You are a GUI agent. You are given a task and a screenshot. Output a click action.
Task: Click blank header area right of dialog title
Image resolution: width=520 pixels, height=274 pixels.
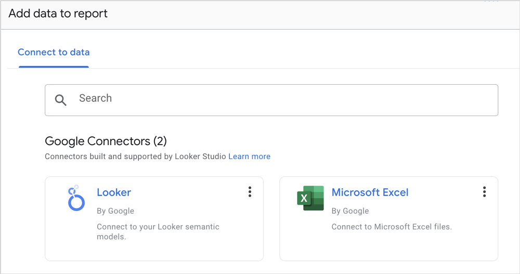[x=312, y=15]
